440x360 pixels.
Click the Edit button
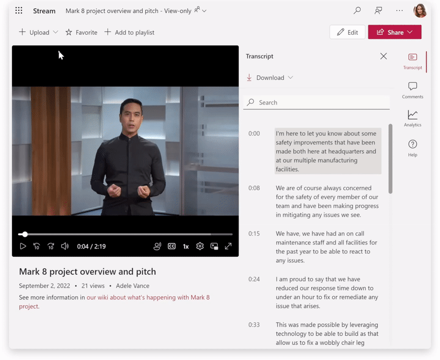[x=348, y=32]
